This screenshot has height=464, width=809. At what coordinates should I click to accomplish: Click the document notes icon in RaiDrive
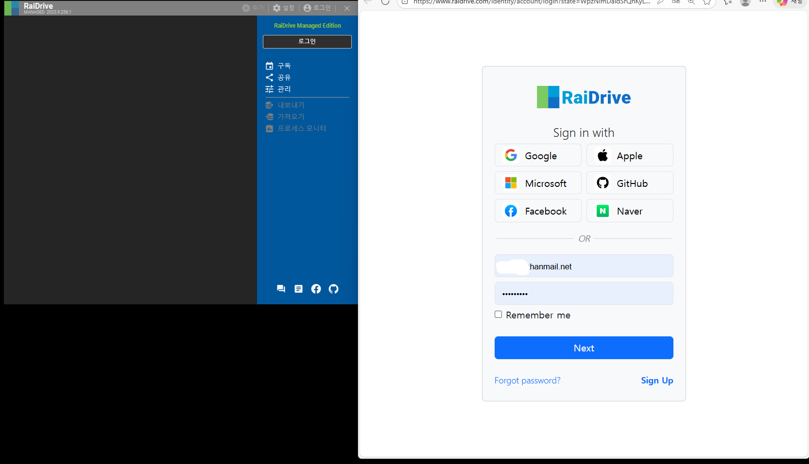(298, 289)
